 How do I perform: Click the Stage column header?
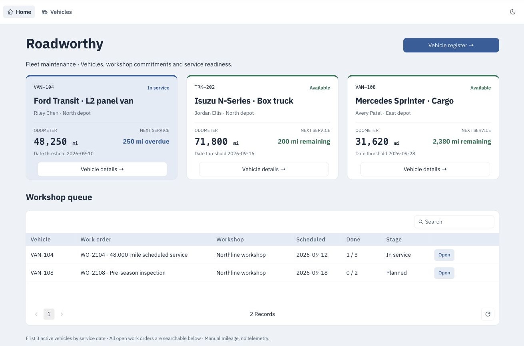pos(394,239)
